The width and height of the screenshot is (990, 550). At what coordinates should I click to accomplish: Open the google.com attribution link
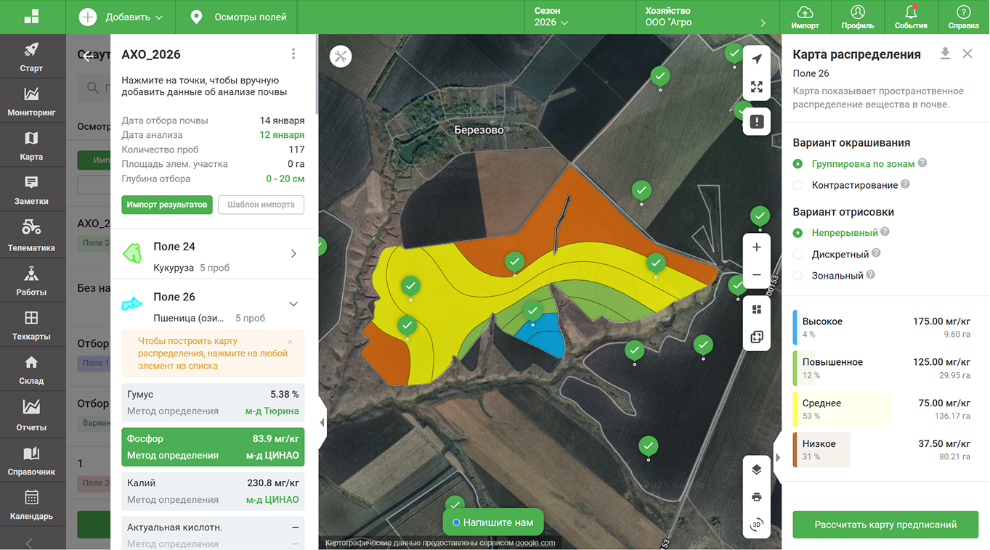pyautogui.click(x=535, y=543)
